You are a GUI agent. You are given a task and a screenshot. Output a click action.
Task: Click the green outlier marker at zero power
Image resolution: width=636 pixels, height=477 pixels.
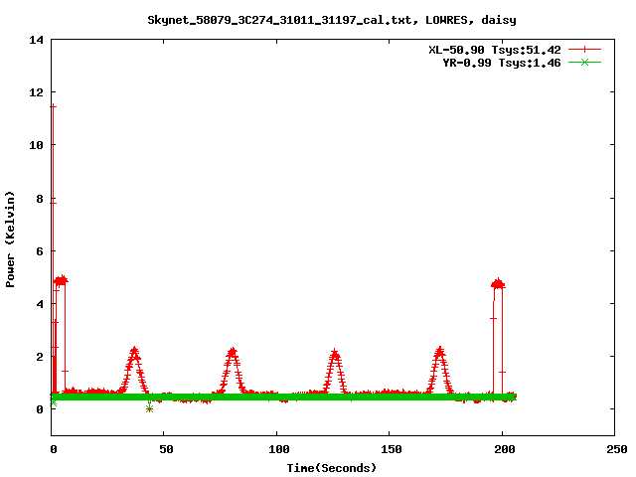point(149,408)
